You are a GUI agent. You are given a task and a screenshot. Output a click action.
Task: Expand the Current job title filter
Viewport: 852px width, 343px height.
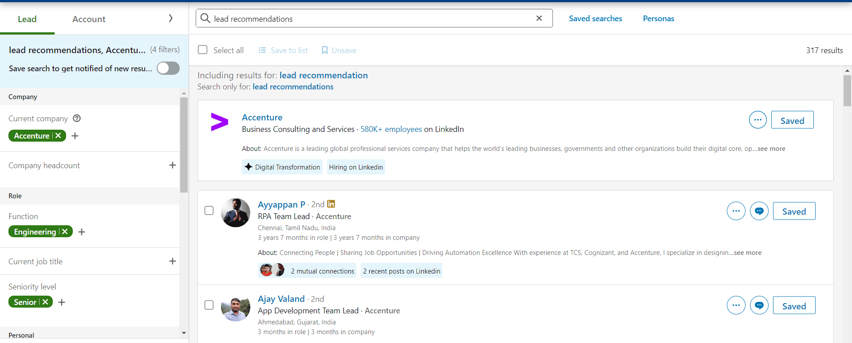[173, 261]
